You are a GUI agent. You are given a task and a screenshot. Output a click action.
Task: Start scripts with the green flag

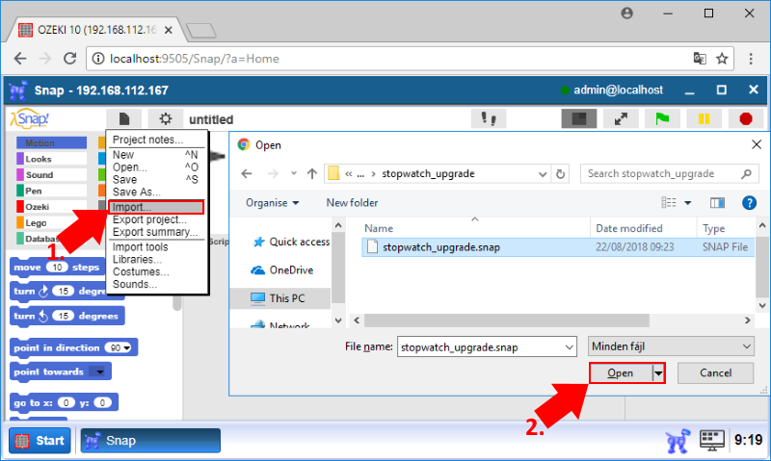tap(662, 118)
